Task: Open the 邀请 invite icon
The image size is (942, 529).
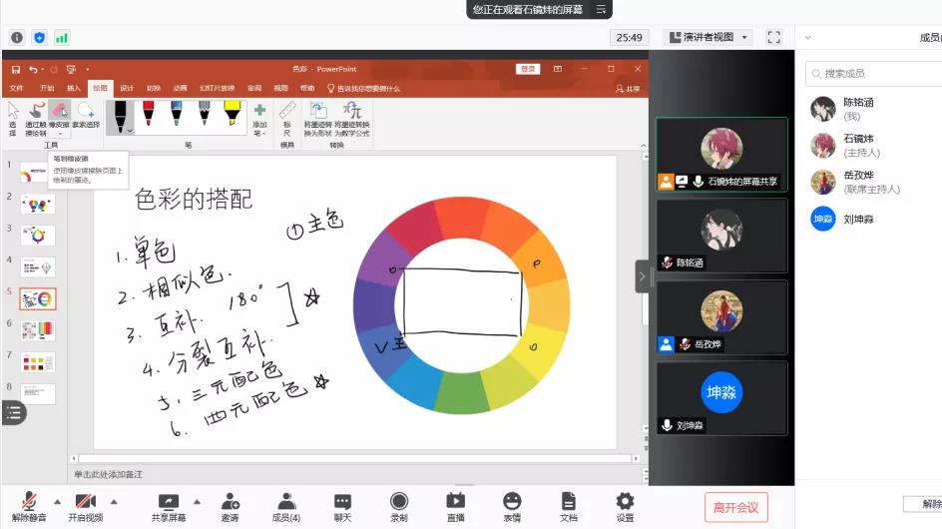Action: [x=230, y=506]
